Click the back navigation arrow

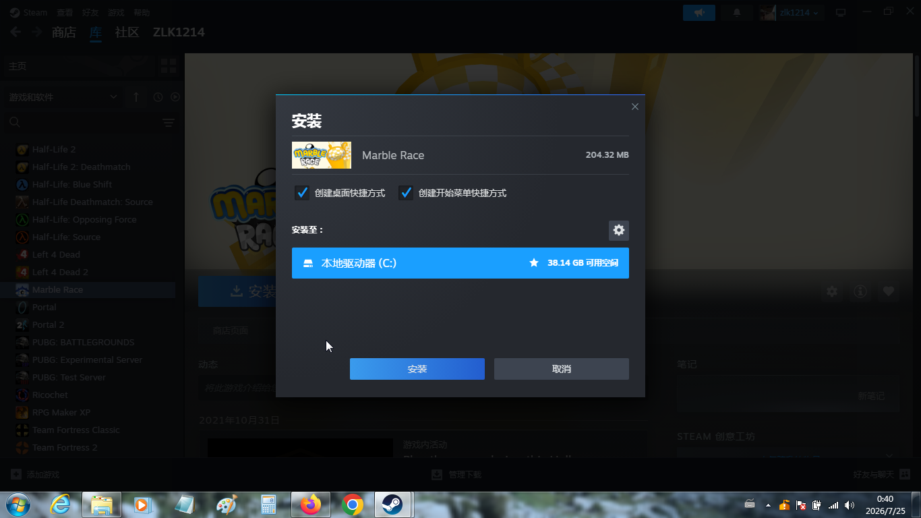point(16,32)
